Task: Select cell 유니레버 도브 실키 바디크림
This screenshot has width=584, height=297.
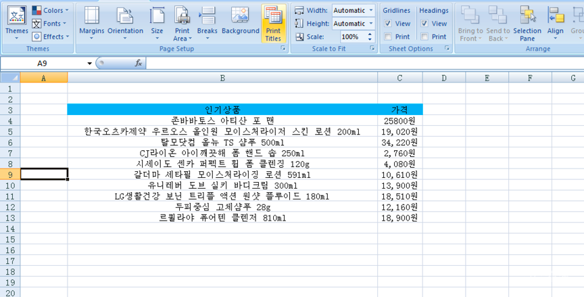Action: tap(222, 185)
